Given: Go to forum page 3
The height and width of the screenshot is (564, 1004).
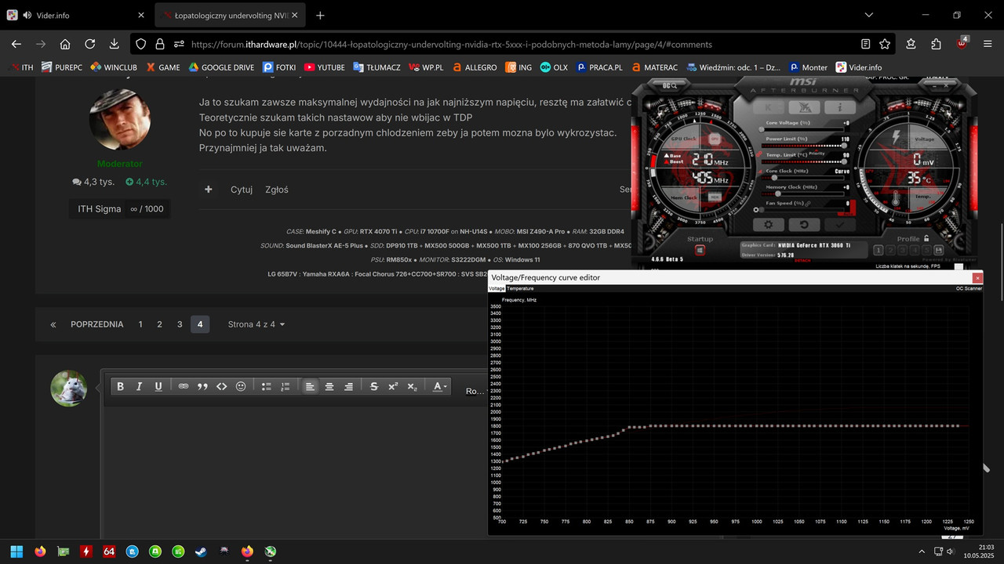Looking at the screenshot, I should coord(180,324).
